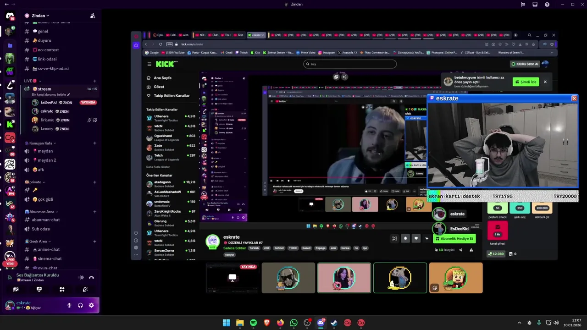
Task: Toggle the system tray microphone icon
Action: tap(539, 323)
